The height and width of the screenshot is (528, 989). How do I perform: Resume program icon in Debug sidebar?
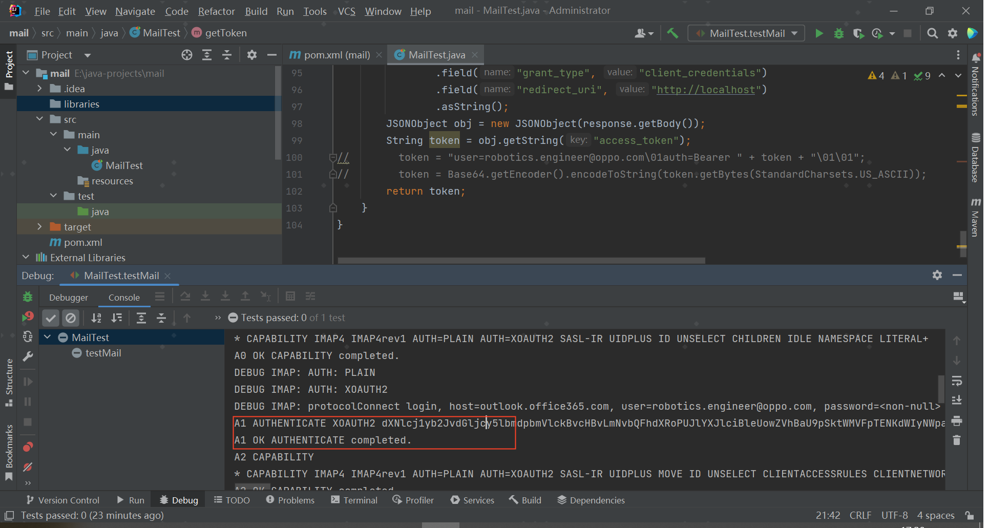click(28, 382)
